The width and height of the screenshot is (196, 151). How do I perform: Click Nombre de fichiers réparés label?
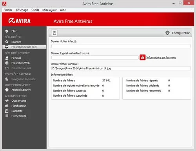tap(142, 81)
